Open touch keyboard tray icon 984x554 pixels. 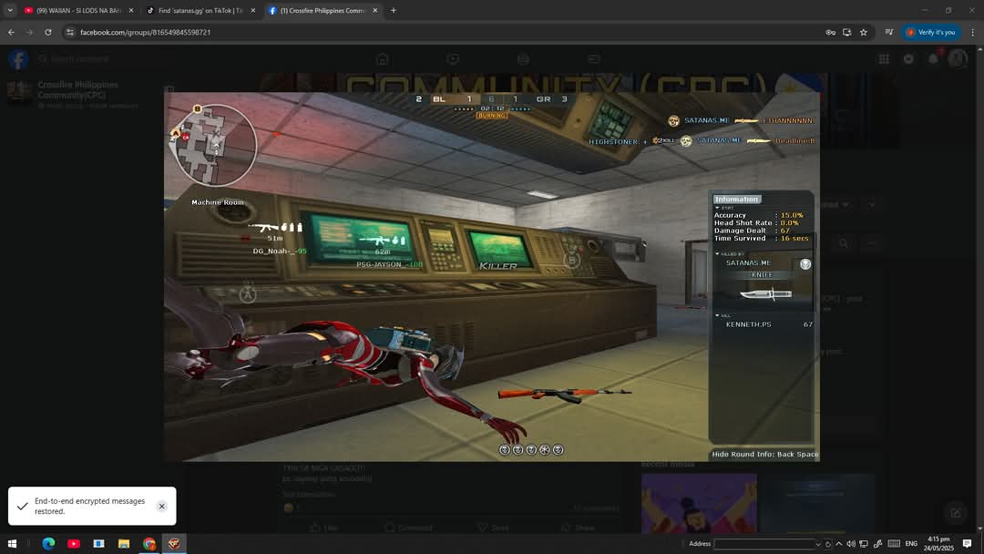pos(894,544)
